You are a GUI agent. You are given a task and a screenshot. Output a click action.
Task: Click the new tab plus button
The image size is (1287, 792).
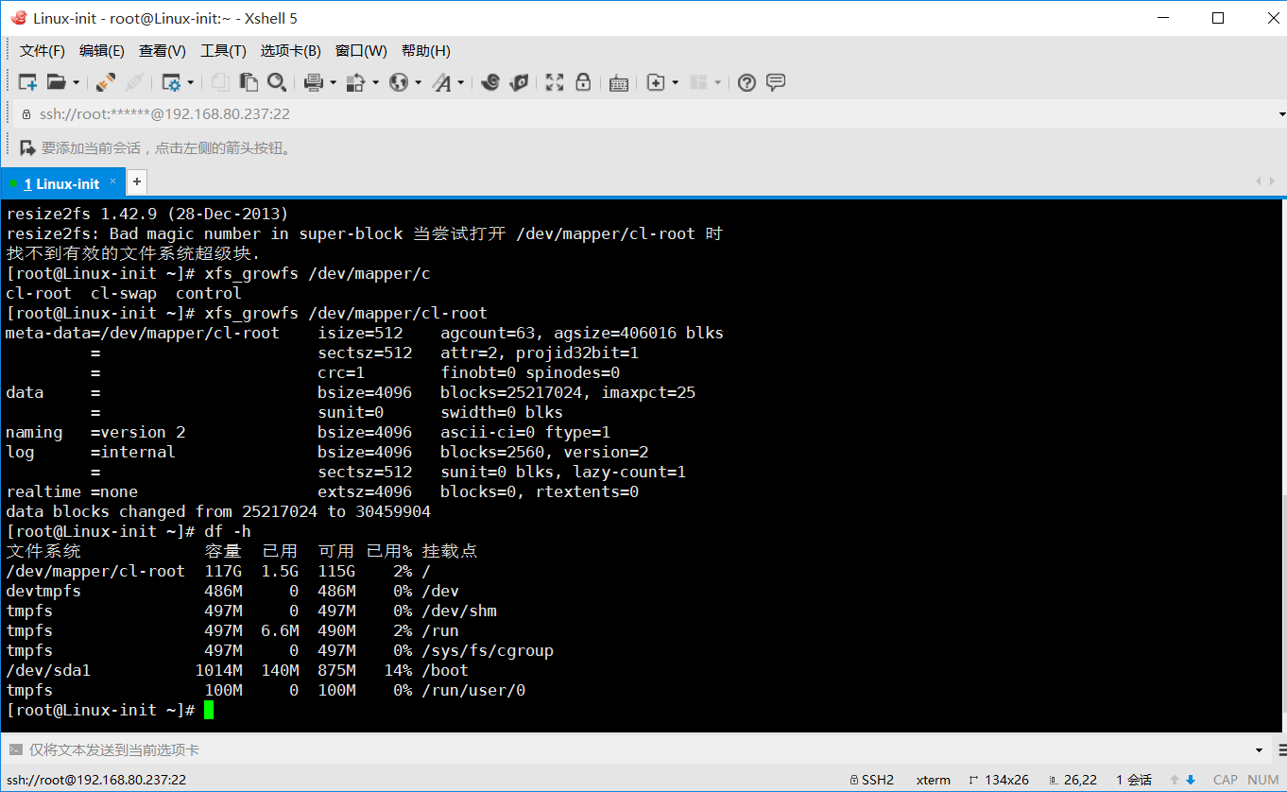[134, 181]
